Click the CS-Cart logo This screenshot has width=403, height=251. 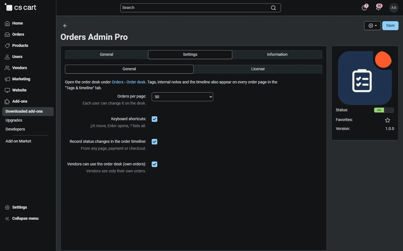[21, 8]
